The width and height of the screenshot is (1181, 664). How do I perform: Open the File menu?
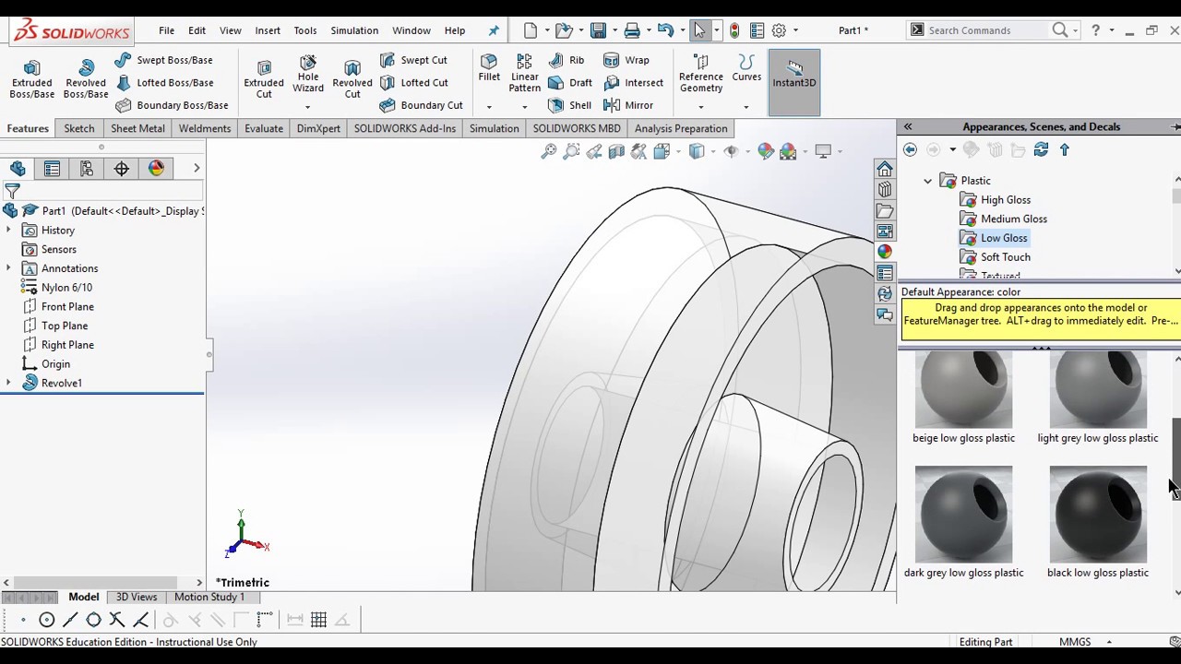166,30
